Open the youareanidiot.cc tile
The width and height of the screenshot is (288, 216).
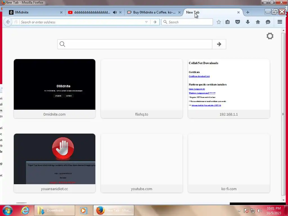tap(55, 163)
